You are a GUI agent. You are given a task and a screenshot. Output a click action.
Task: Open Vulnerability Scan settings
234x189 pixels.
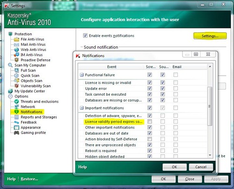(x=36, y=86)
